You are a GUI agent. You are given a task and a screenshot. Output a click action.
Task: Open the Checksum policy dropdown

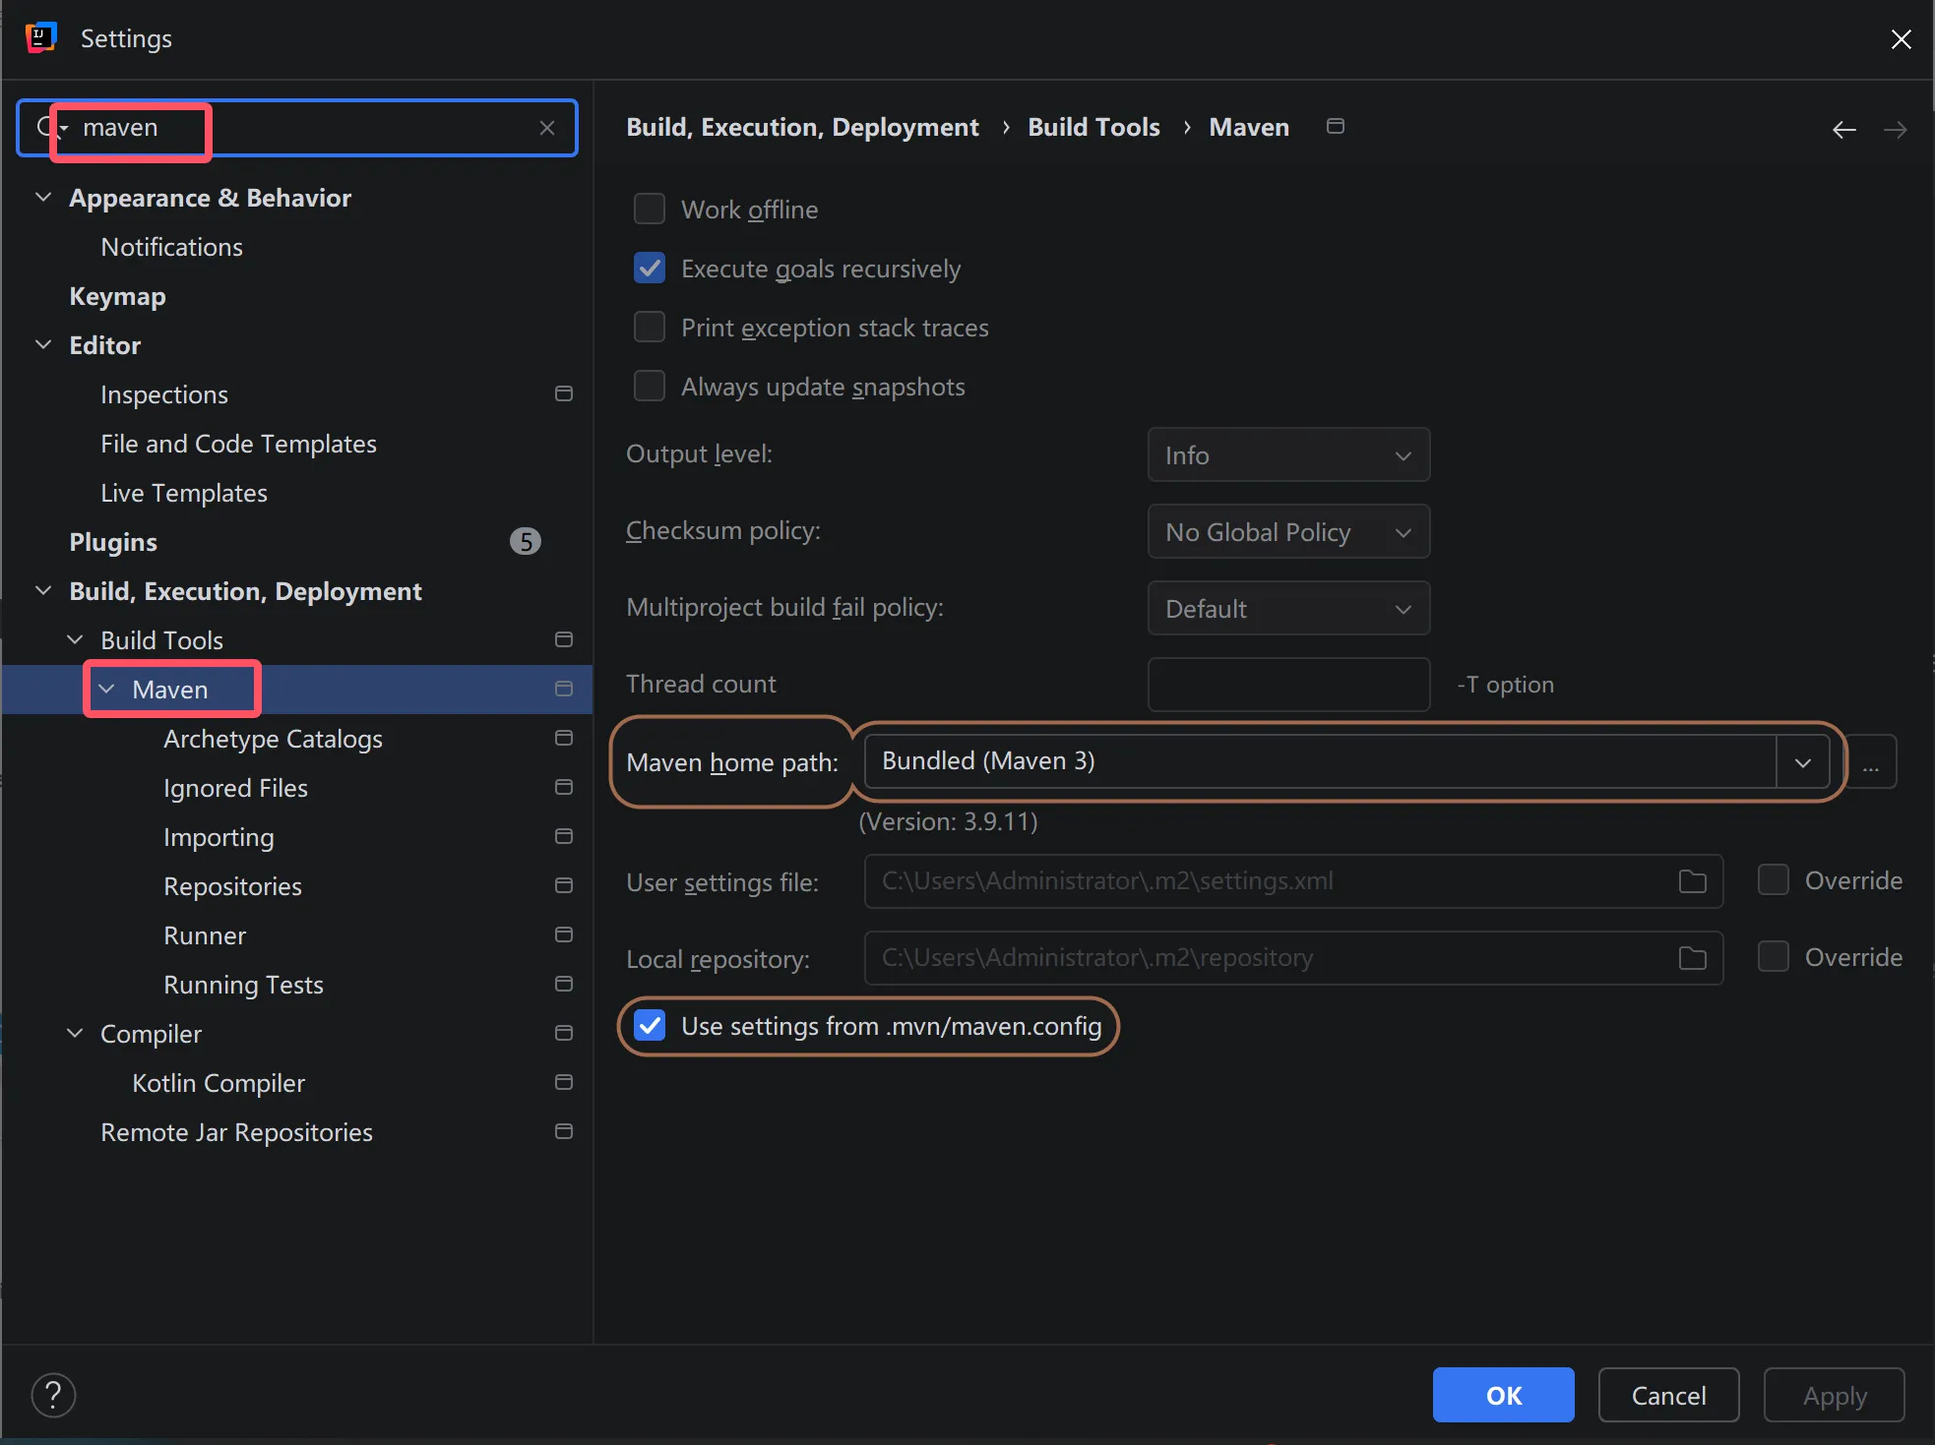(x=1287, y=532)
